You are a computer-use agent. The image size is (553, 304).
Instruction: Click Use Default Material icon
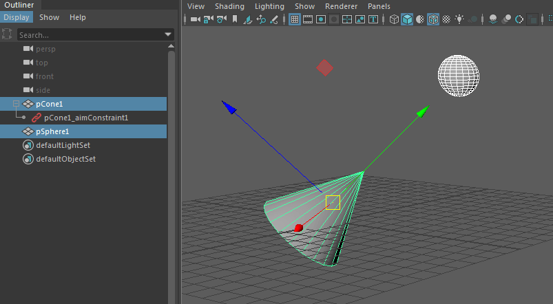(x=420, y=19)
